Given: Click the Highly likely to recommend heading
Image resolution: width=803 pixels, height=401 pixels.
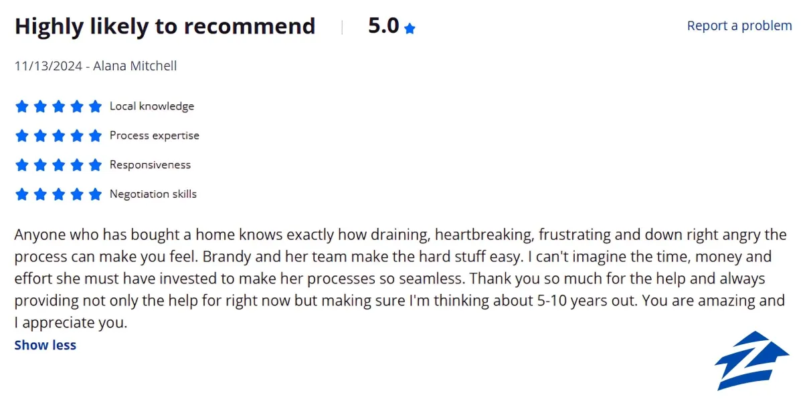Looking at the screenshot, I should tap(165, 27).
